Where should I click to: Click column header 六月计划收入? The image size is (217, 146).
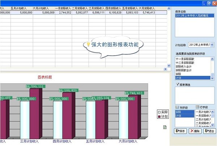coord(44,8)
